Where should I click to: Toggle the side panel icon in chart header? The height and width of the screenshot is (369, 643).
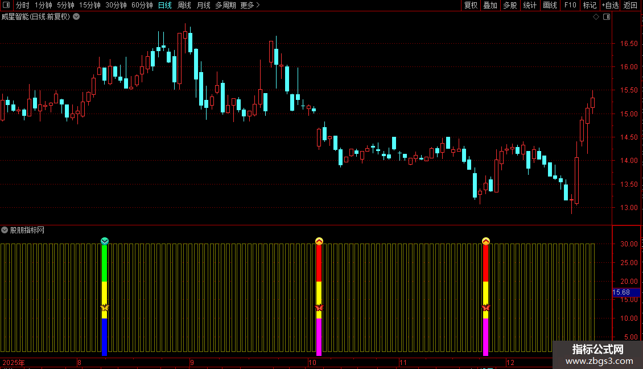pos(607,17)
